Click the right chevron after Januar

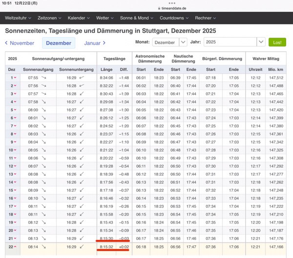tap(104, 43)
